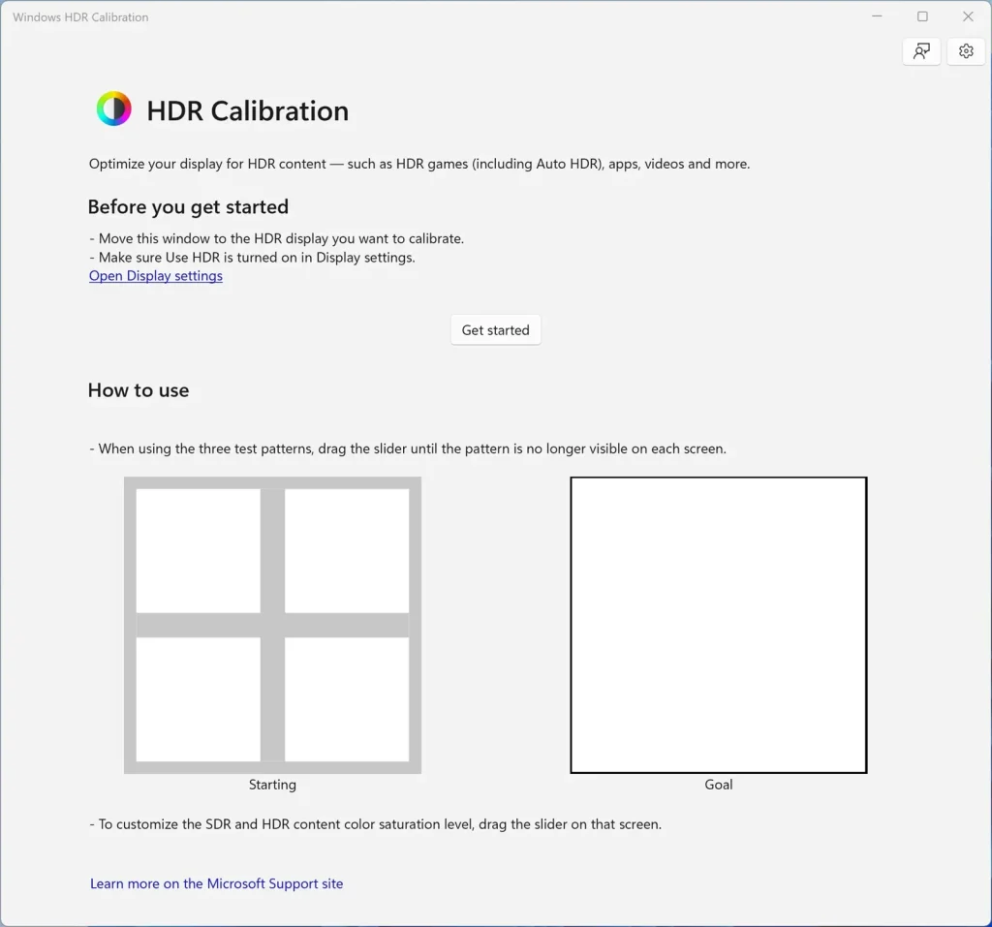
Task: Click the 'Before you get started' heading
Action: (188, 207)
